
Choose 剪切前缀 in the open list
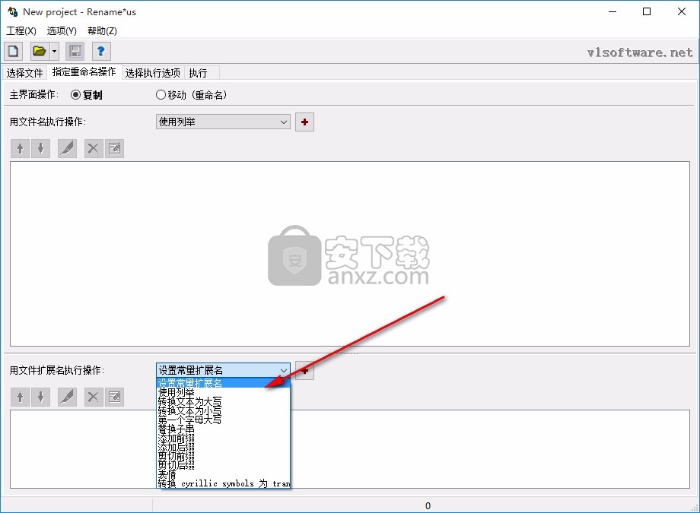pos(223,456)
